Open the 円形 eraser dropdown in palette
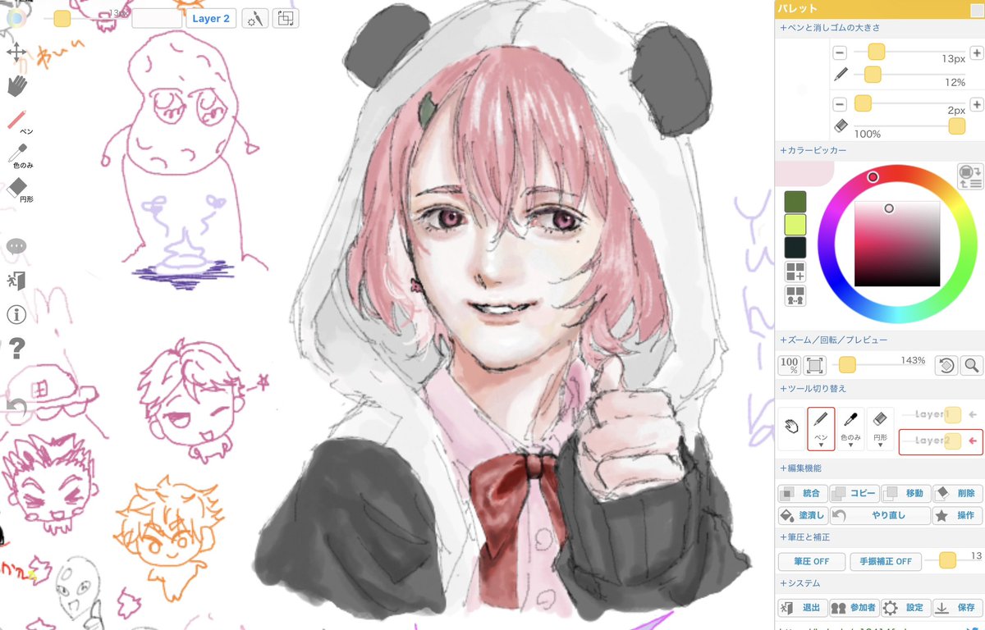 880,428
